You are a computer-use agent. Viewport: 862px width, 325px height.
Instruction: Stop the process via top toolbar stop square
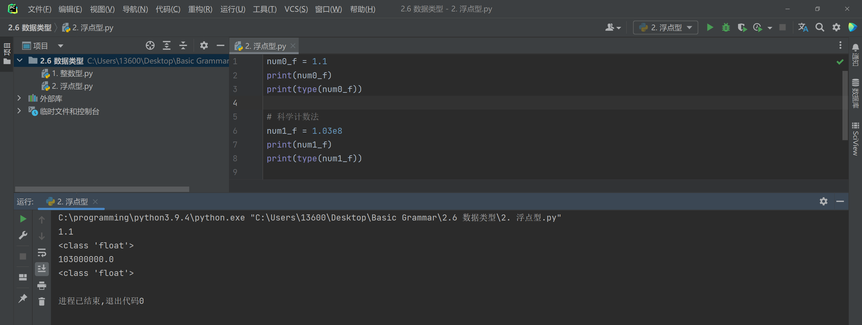tap(783, 27)
